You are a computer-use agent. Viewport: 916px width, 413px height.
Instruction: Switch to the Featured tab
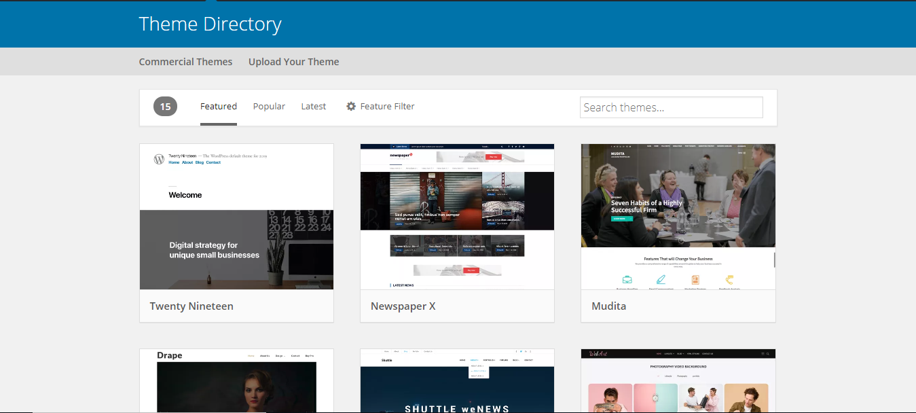pyautogui.click(x=218, y=107)
